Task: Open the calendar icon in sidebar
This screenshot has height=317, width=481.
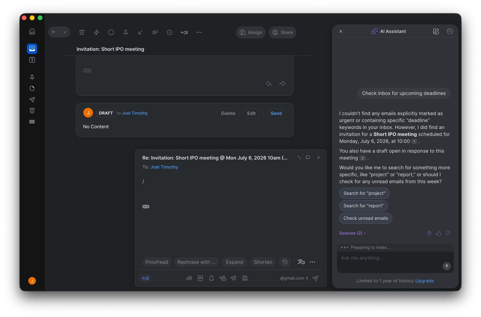Action: (32, 60)
